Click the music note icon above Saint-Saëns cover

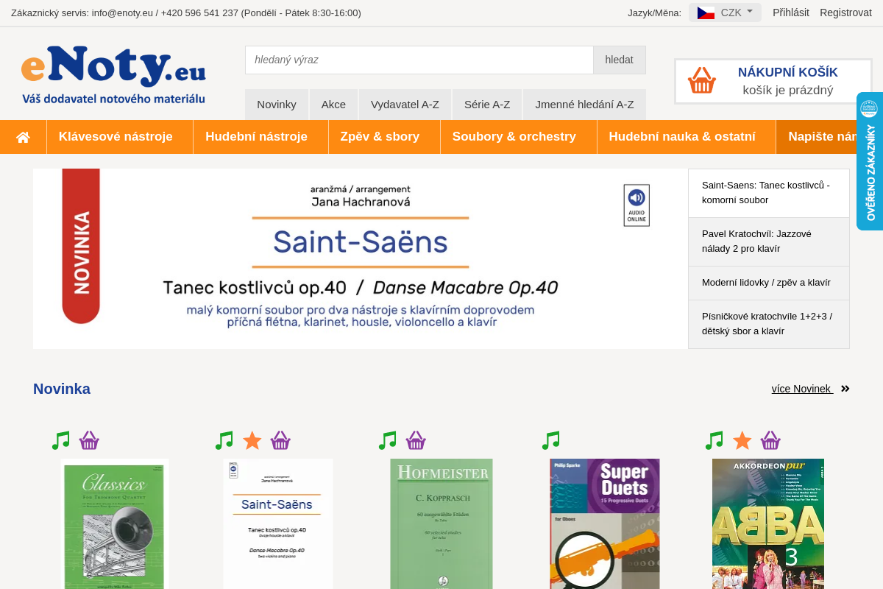point(224,440)
